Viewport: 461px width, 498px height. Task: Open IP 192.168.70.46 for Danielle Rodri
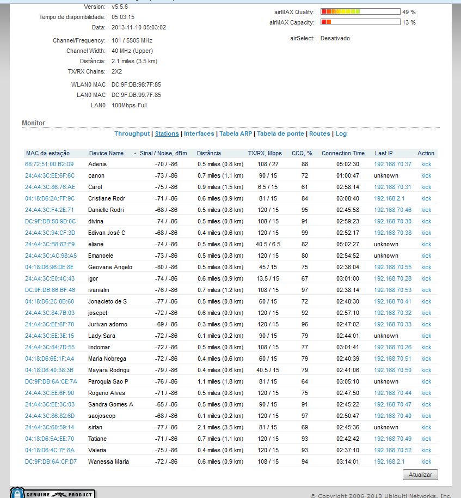[392, 210]
